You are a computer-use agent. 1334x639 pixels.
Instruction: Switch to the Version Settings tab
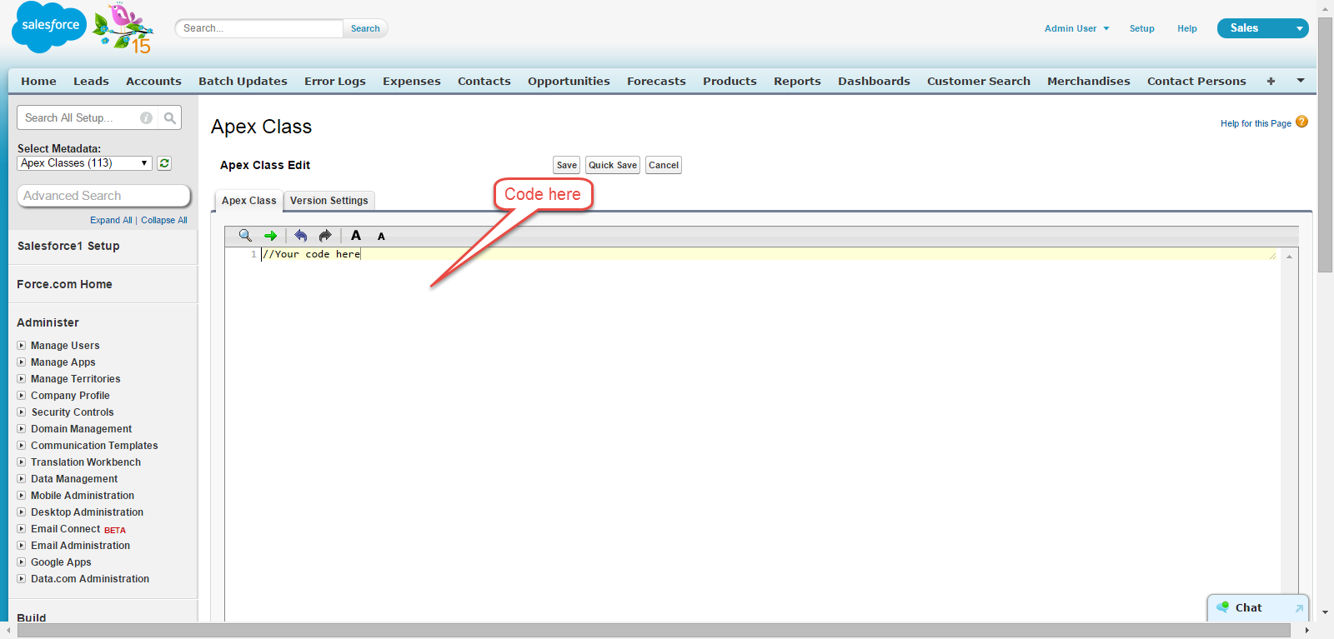point(329,201)
